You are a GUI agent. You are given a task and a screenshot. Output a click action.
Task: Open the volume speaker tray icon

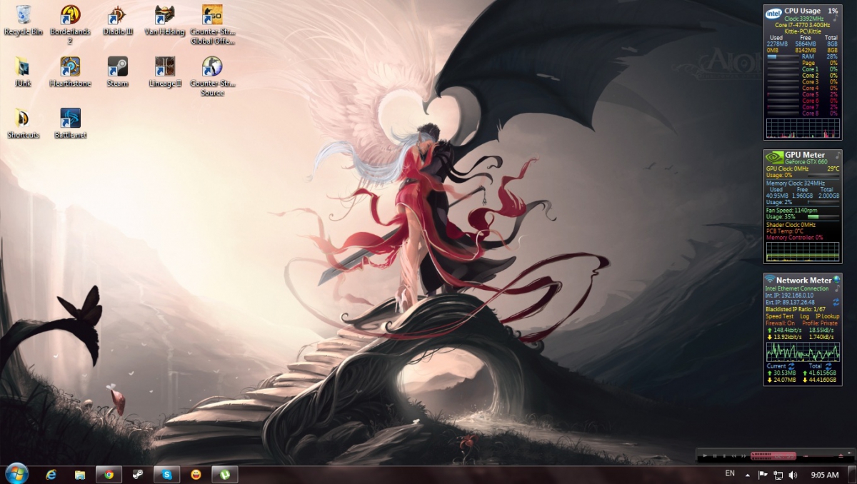(793, 475)
